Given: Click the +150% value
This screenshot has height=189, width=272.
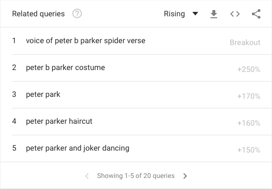Looking at the screenshot, I should tap(248, 150).
